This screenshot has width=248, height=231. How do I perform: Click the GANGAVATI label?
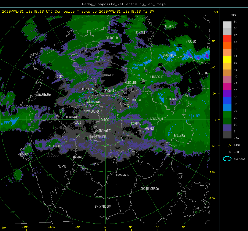157,119
